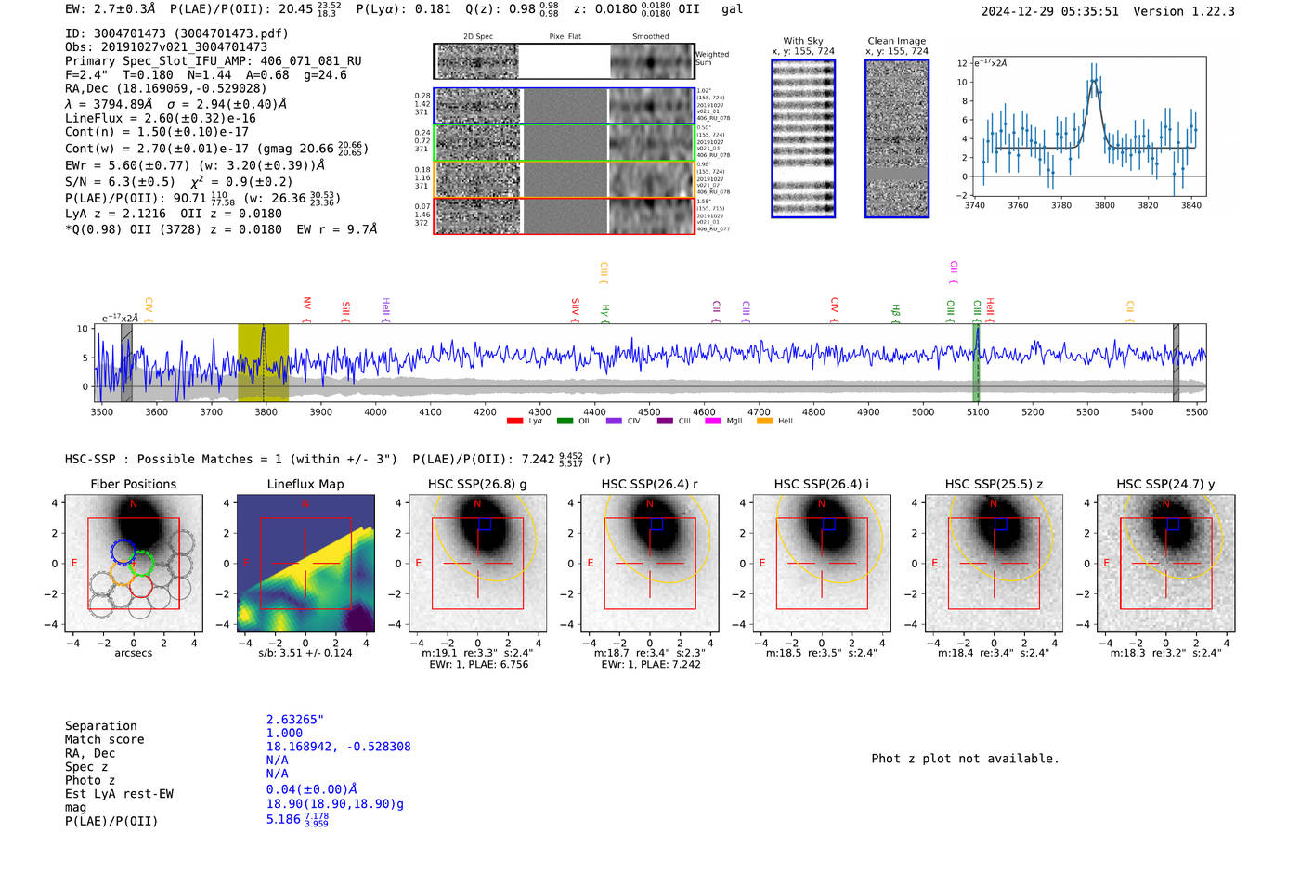This screenshot has height=885, width=1300.
Task: Click the green dashed fiber circle
Action: click(x=141, y=563)
